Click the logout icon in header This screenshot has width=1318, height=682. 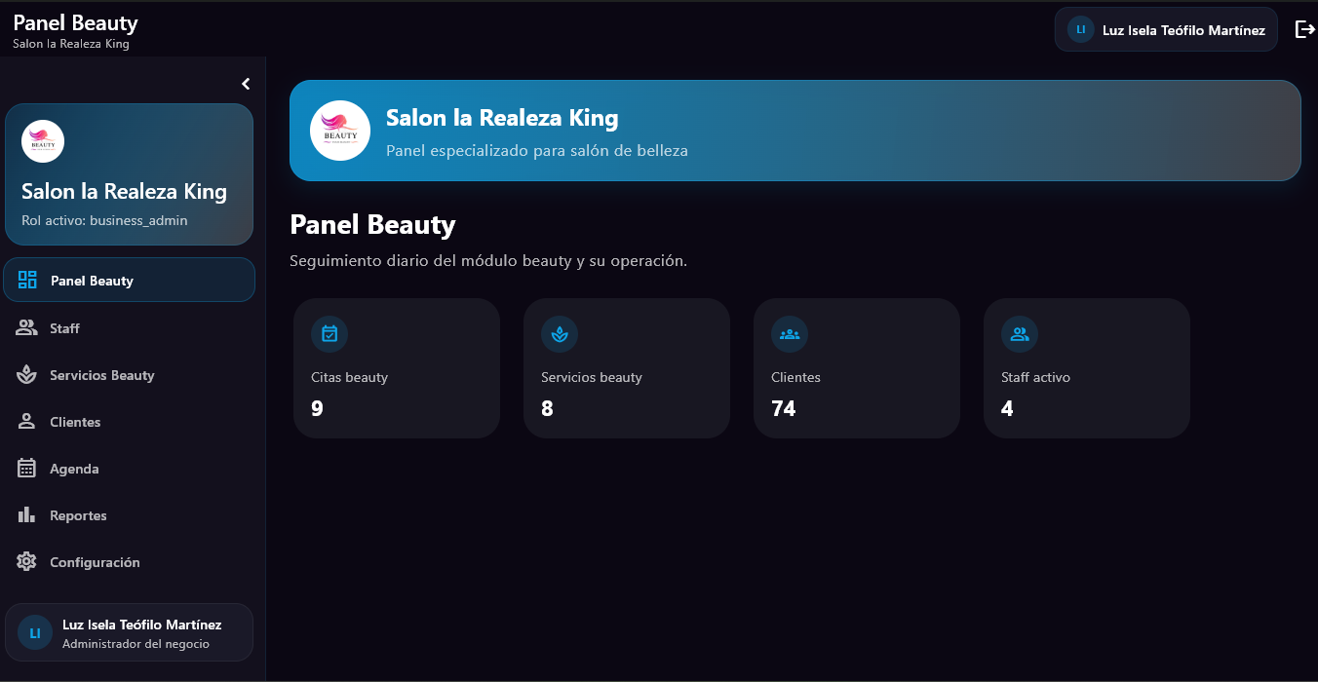[x=1304, y=29]
